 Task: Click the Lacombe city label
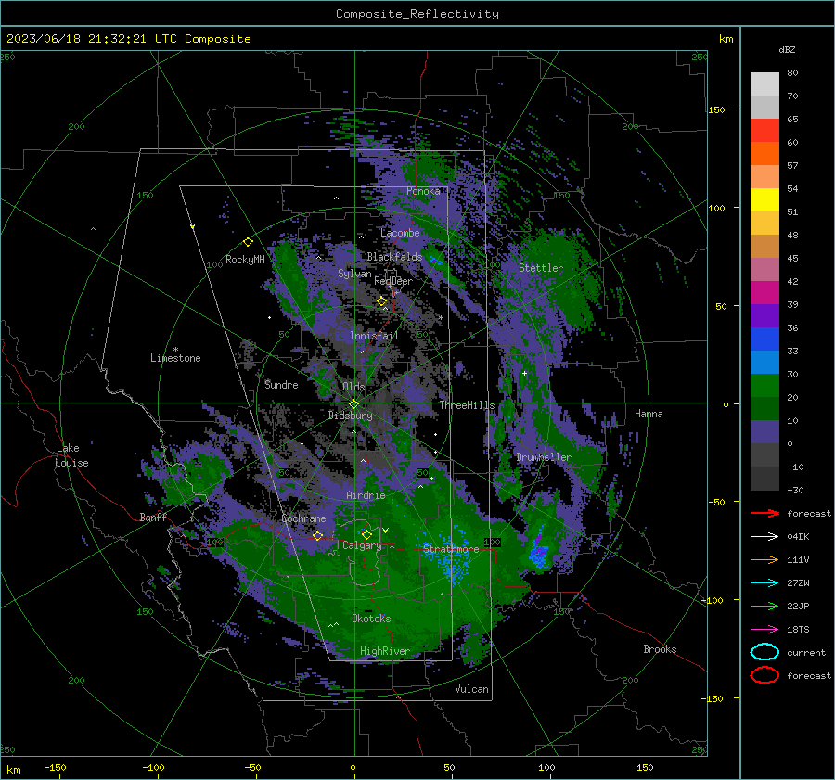coord(400,233)
